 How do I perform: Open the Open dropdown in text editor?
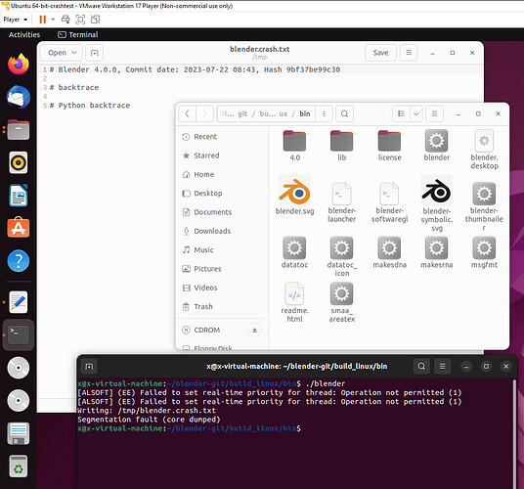click(x=63, y=53)
